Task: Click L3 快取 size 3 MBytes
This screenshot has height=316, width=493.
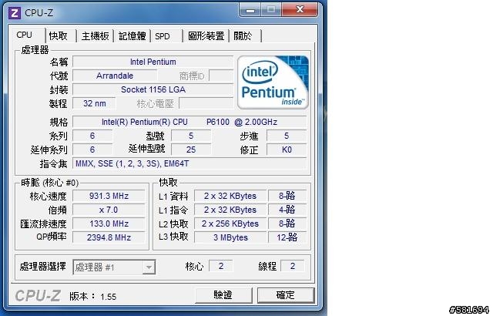Action: [230, 237]
